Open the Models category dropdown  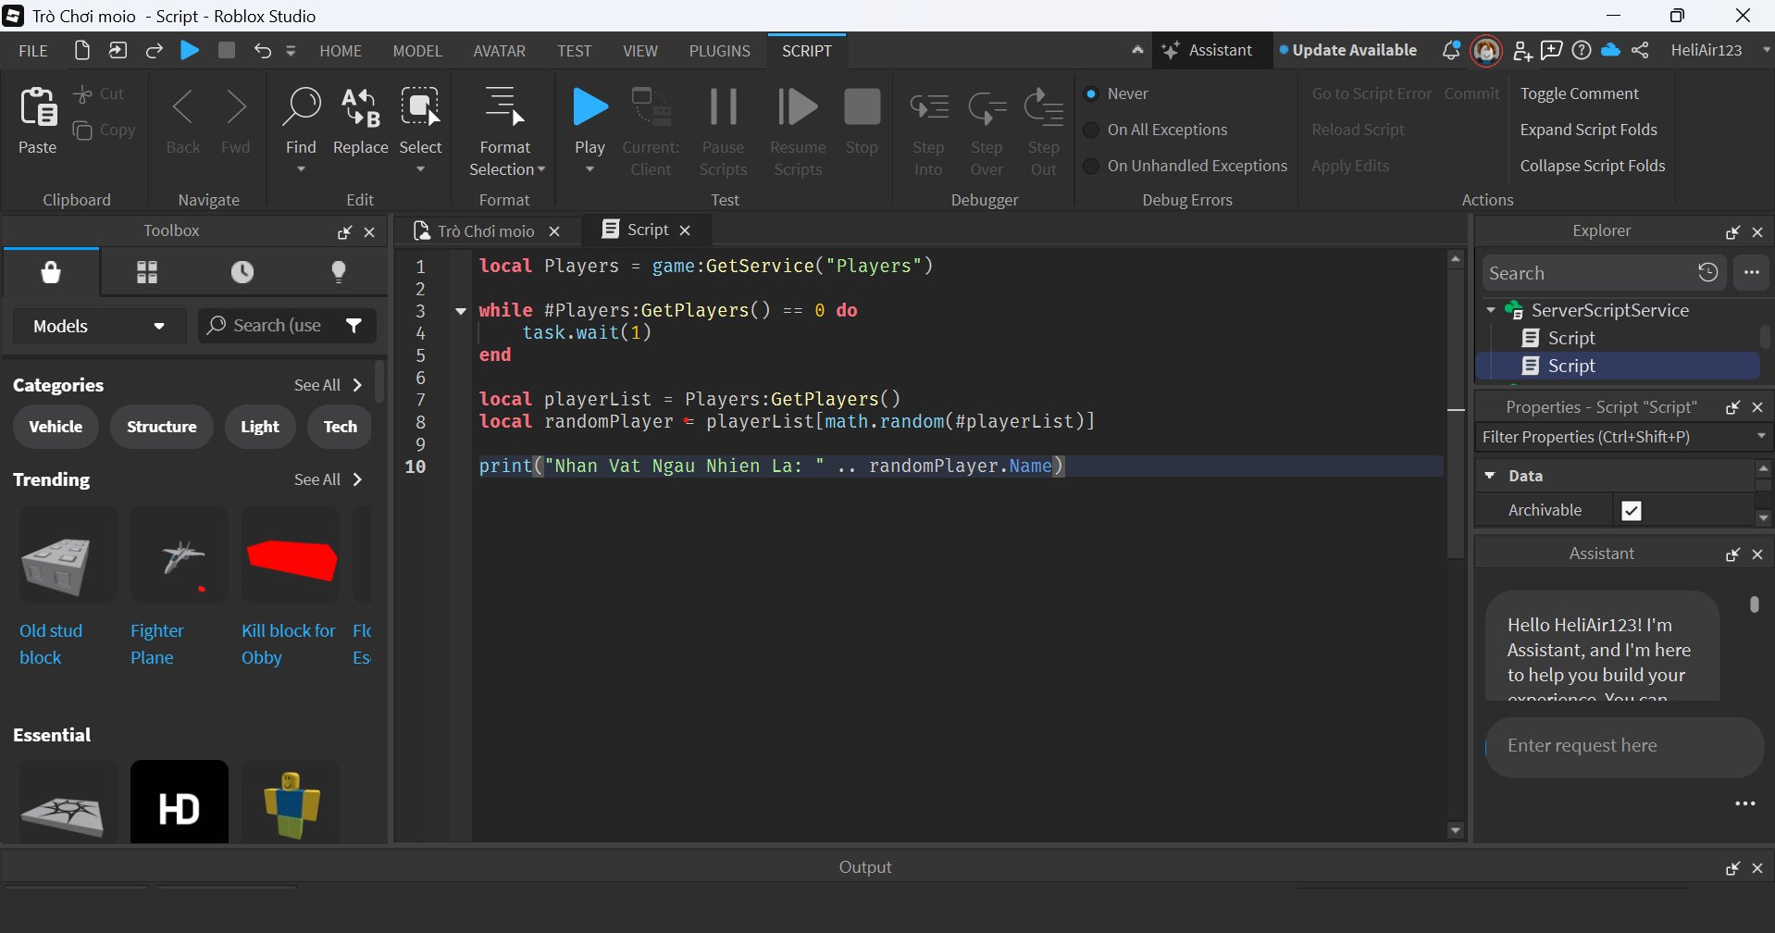click(x=99, y=326)
